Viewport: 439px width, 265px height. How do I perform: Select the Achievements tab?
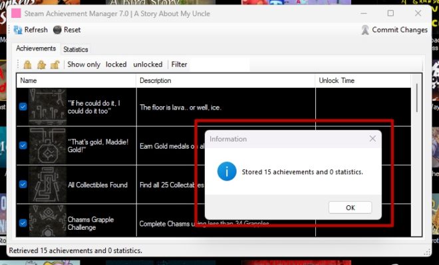click(36, 48)
